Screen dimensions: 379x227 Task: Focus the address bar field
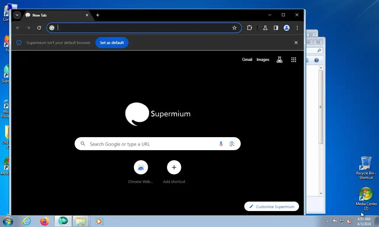[x=144, y=28]
